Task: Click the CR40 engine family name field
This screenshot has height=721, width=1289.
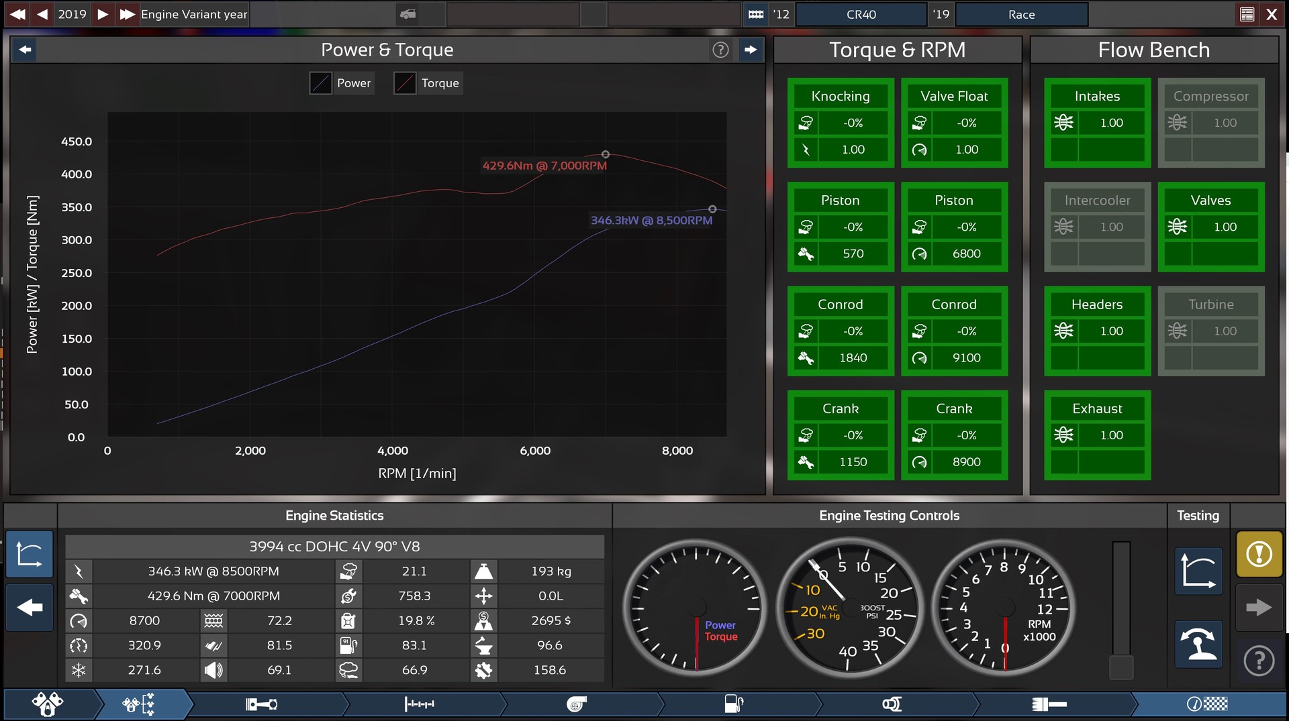Action: [x=861, y=14]
